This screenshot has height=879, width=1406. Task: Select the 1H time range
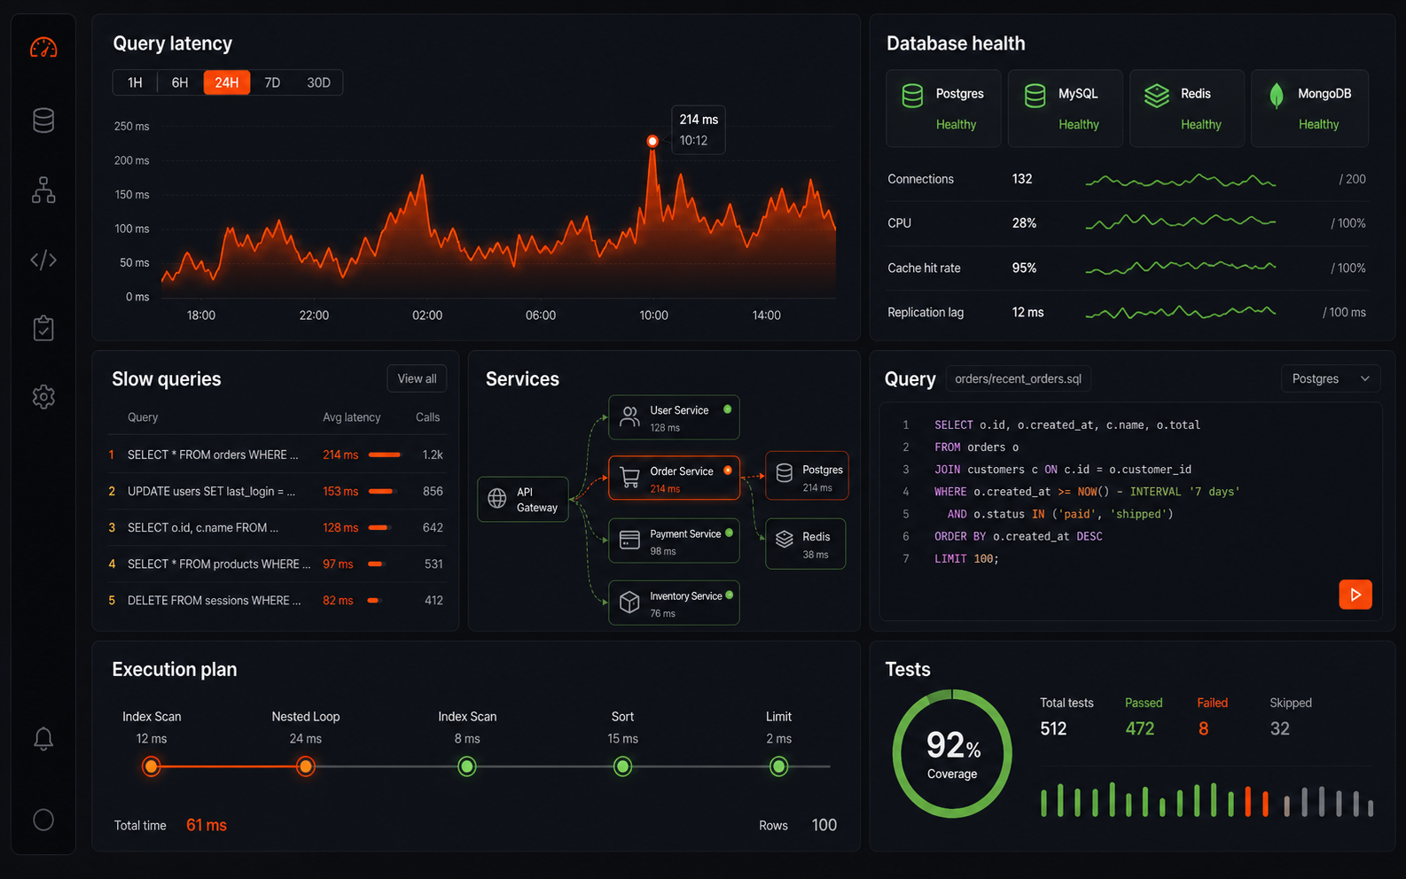point(135,82)
